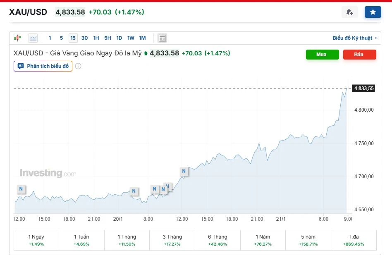This screenshot has height=265, width=392.
Task: Select the 15-minute interval
Action: click(73, 38)
